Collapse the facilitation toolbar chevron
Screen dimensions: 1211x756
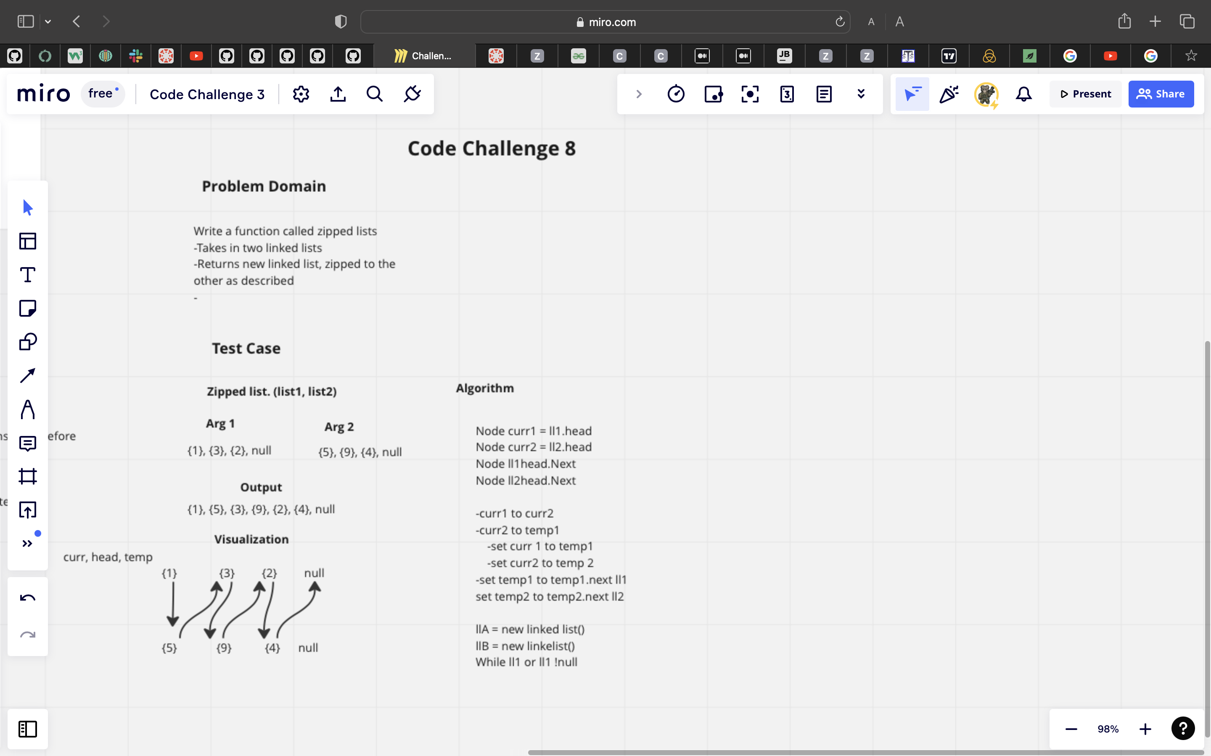pos(639,94)
